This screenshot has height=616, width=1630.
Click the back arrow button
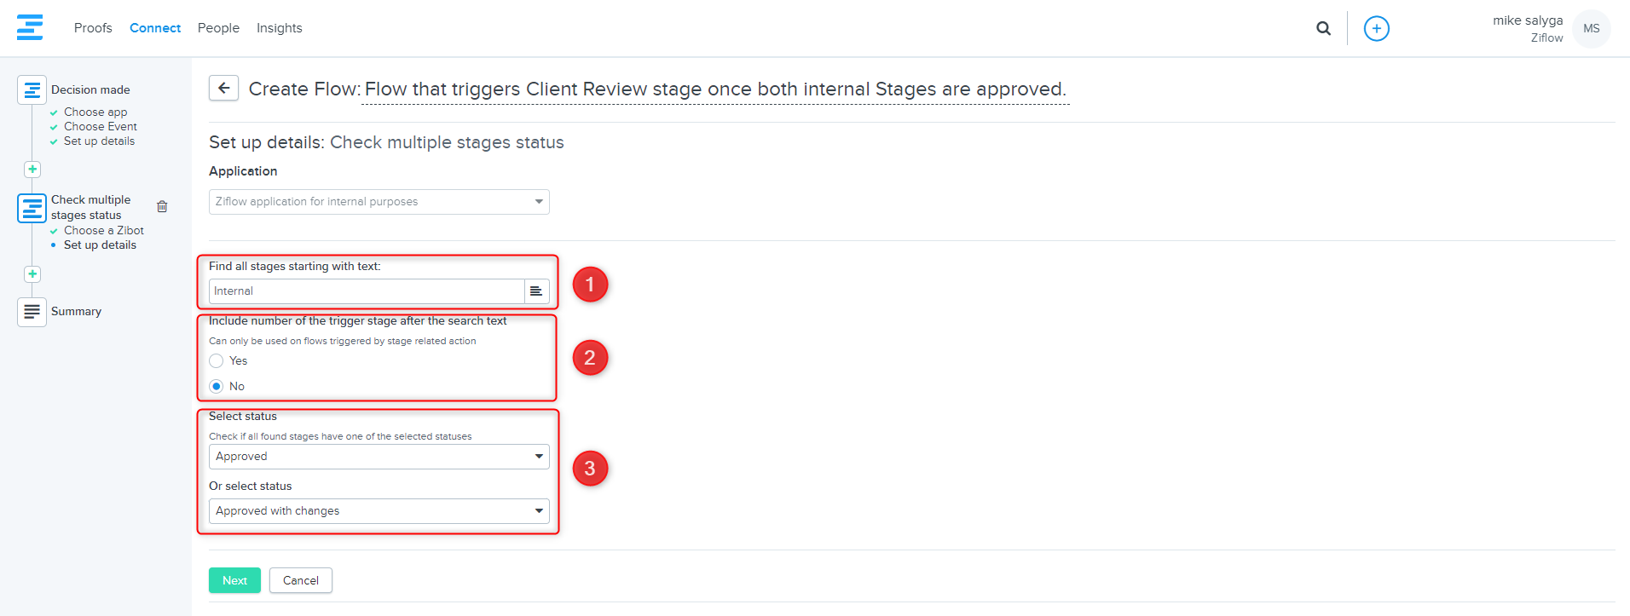(223, 88)
